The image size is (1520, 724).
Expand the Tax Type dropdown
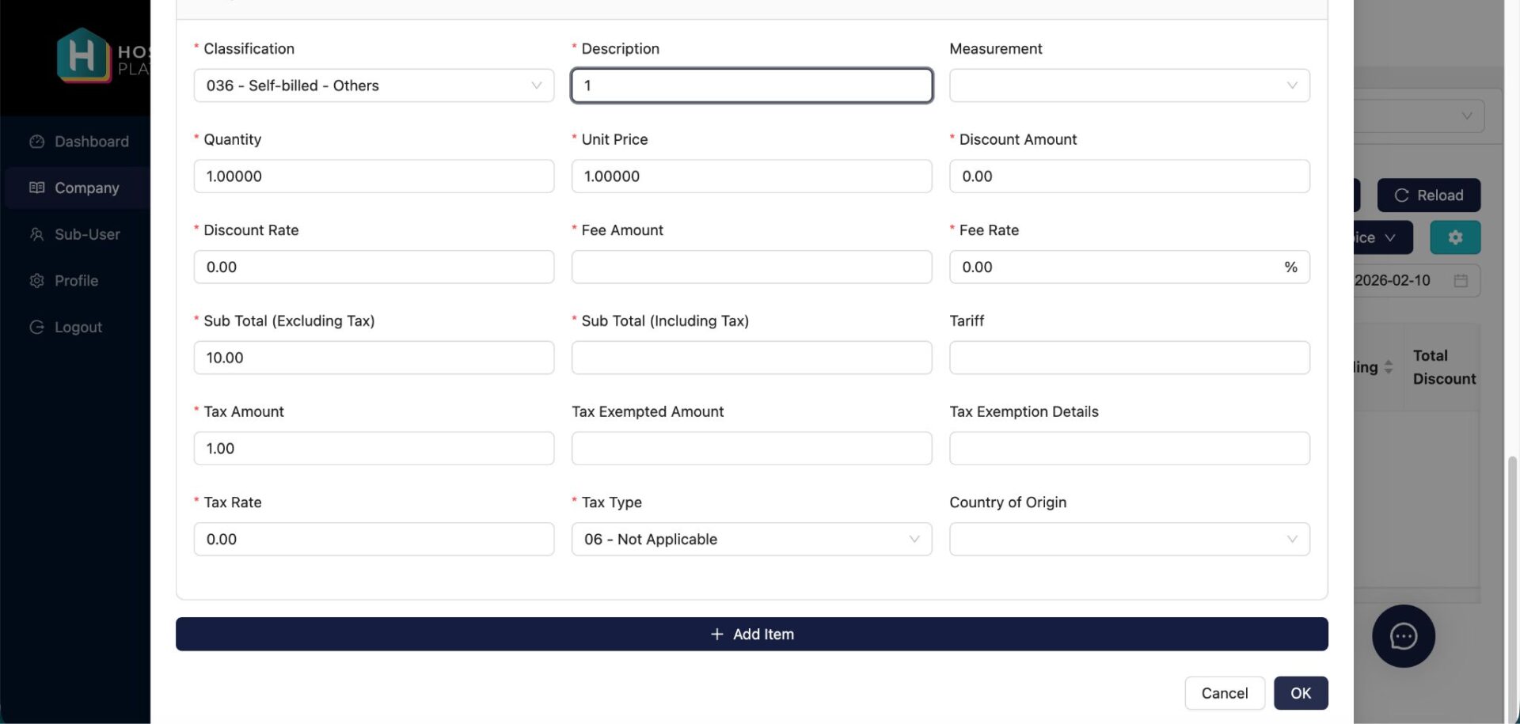(751, 539)
